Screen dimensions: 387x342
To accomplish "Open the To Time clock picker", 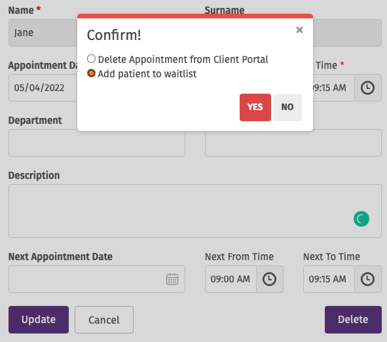I will [368, 88].
